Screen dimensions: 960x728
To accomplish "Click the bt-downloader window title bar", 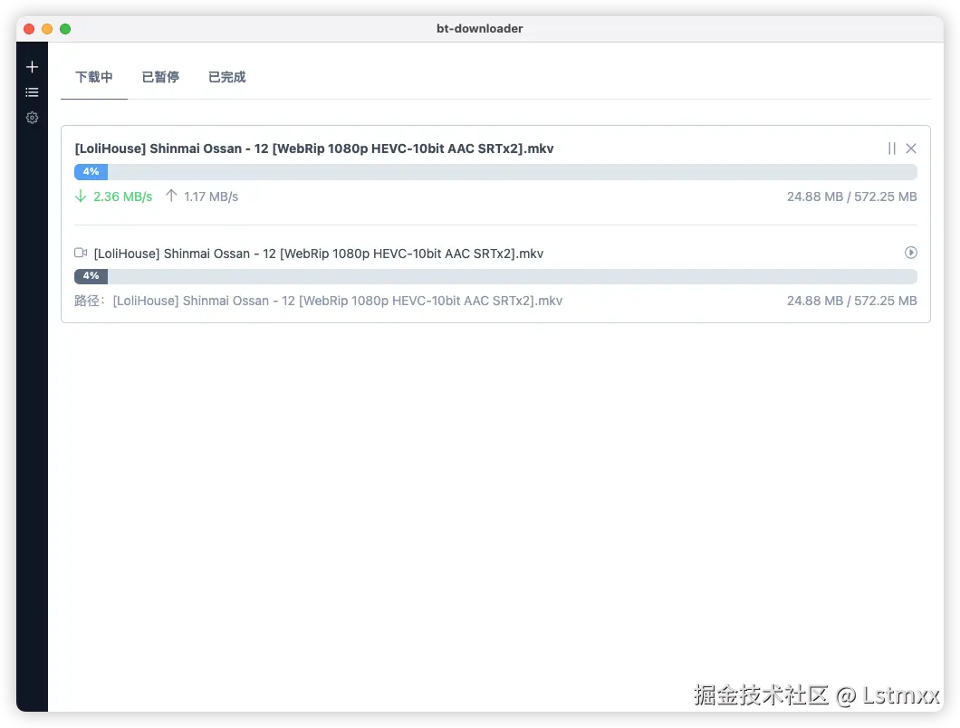I will pyautogui.click(x=480, y=28).
